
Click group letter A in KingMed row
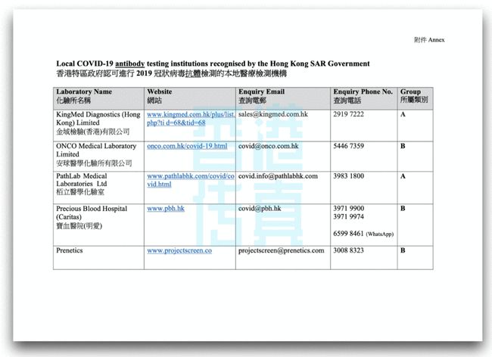click(403, 114)
